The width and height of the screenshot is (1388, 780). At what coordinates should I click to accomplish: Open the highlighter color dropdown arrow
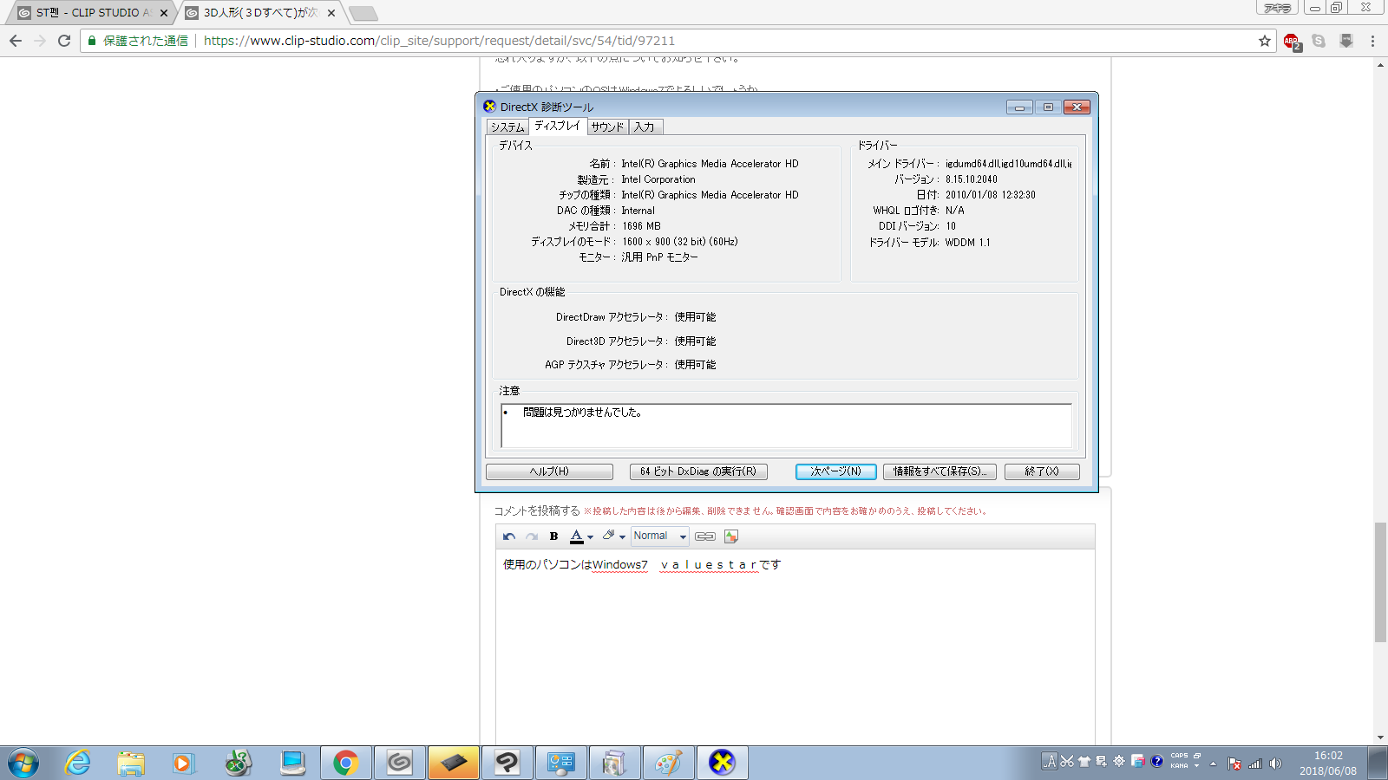point(622,537)
